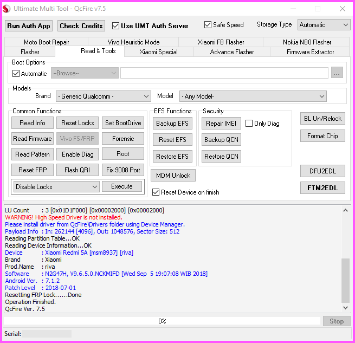Open the Disable Locks dropdown
Image resolution: width=355 pixels, height=343 pixels.
[x=56, y=187]
